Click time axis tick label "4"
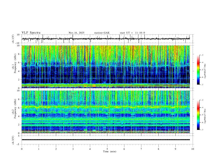Image resolution: width=217 pixels, height=167 pixels. (90, 149)
